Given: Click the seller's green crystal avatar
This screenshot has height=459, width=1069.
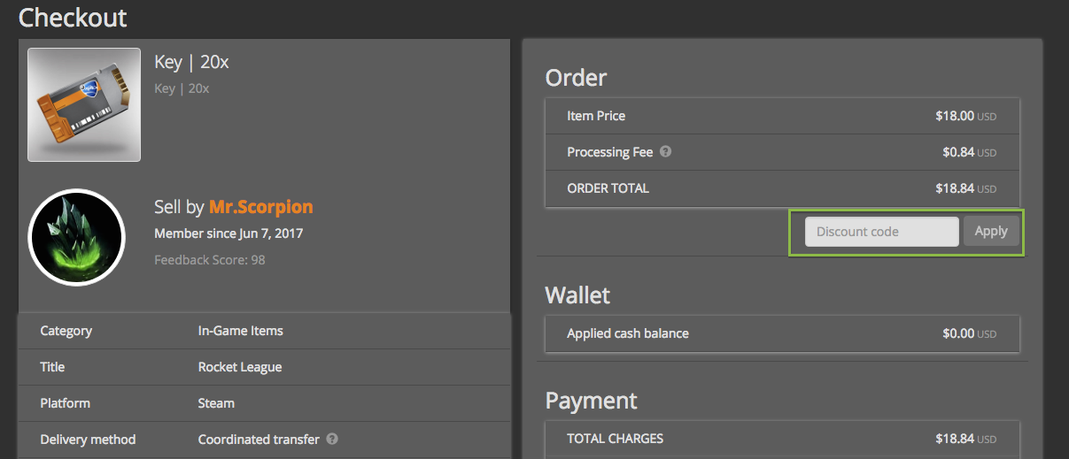Looking at the screenshot, I should [76, 236].
